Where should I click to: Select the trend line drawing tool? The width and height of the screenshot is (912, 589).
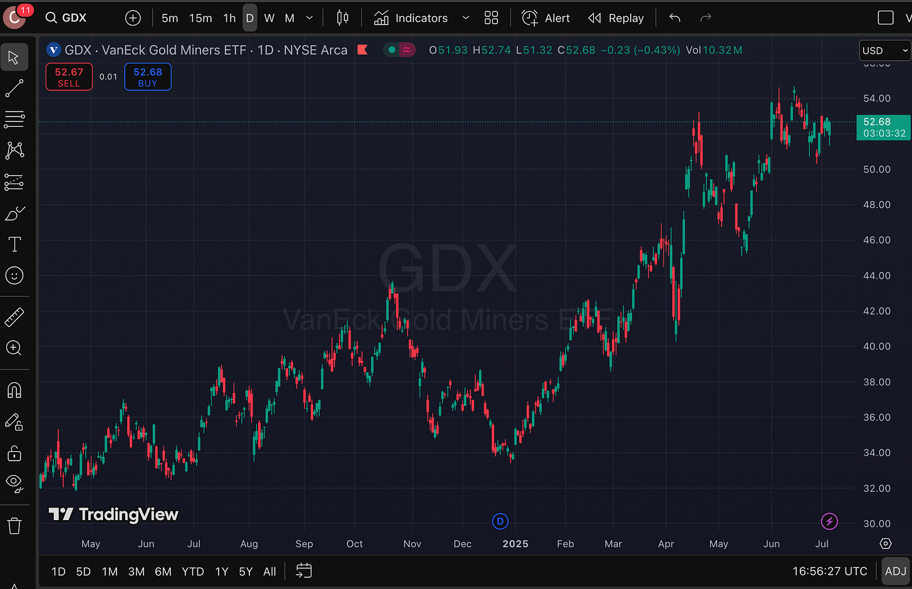tap(14, 88)
